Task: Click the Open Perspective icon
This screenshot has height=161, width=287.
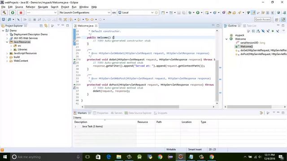Action: pyautogui.click(x=277, y=20)
